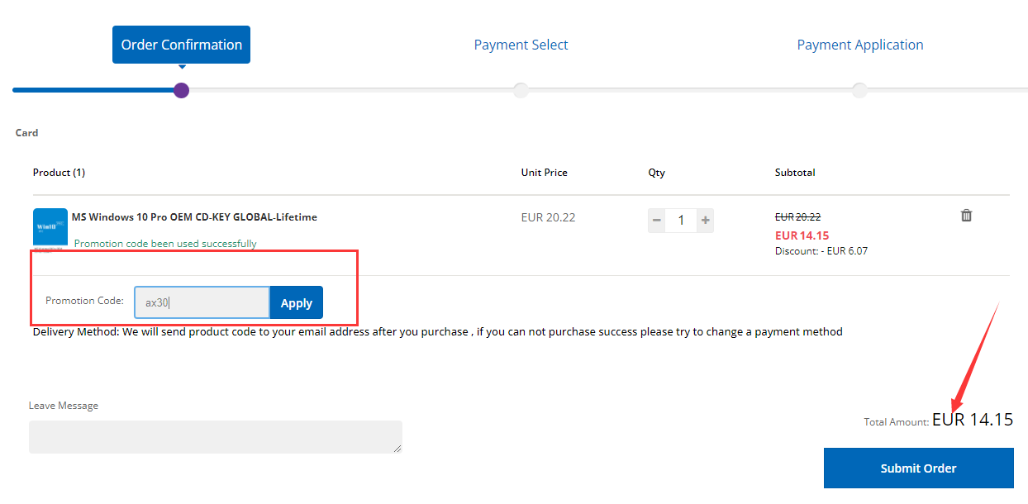The image size is (1028, 504).
Task: Click the Payment Select progress circle
Action: [521, 90]
